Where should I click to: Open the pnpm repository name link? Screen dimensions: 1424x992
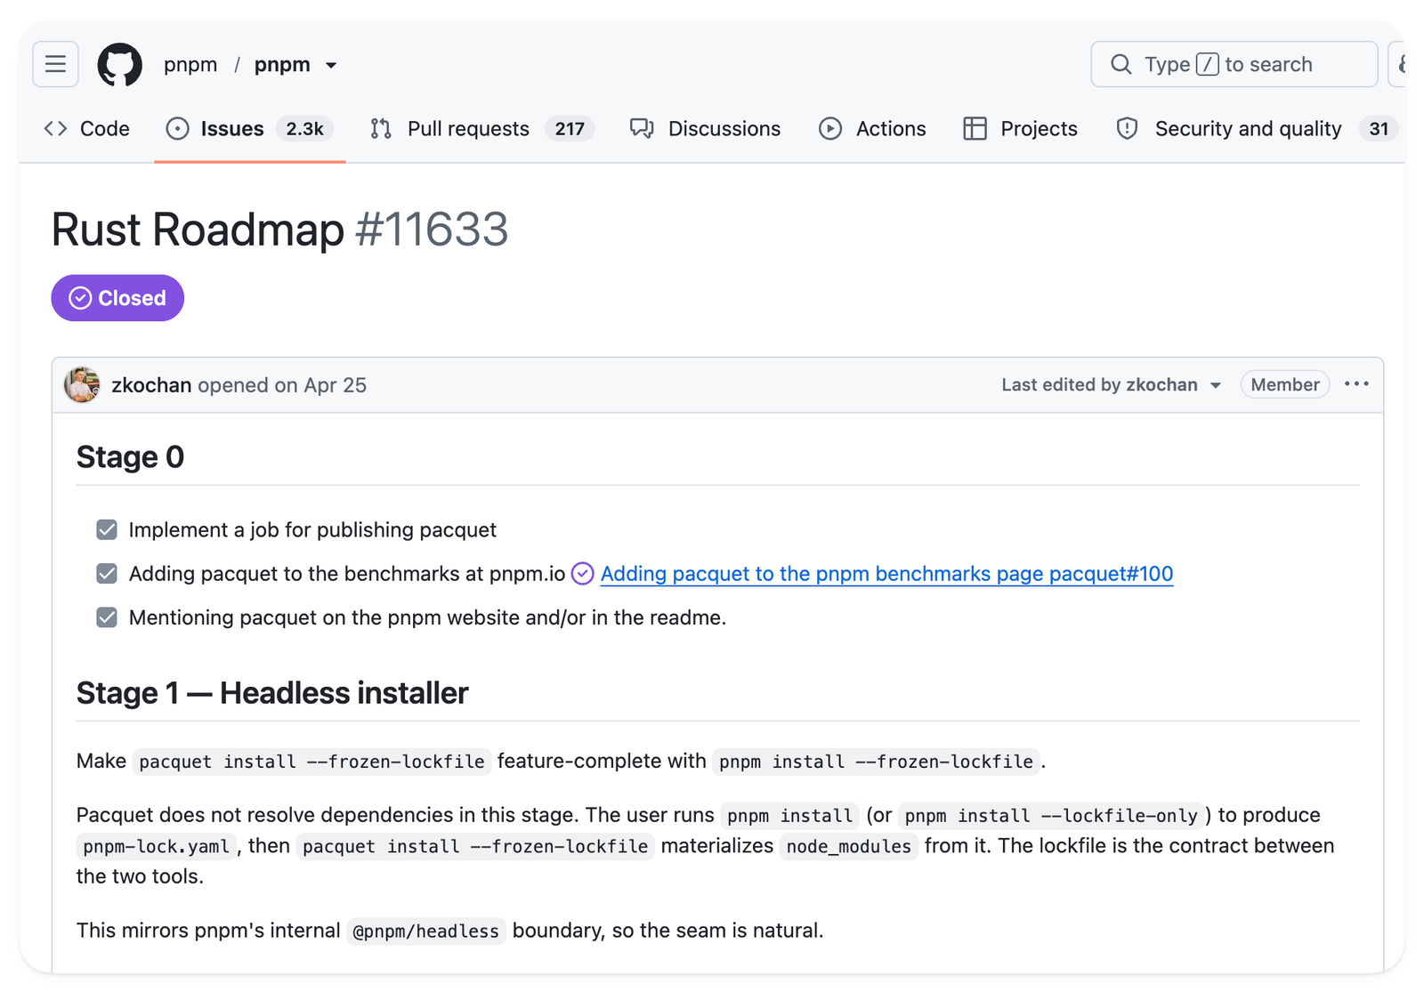282,65
